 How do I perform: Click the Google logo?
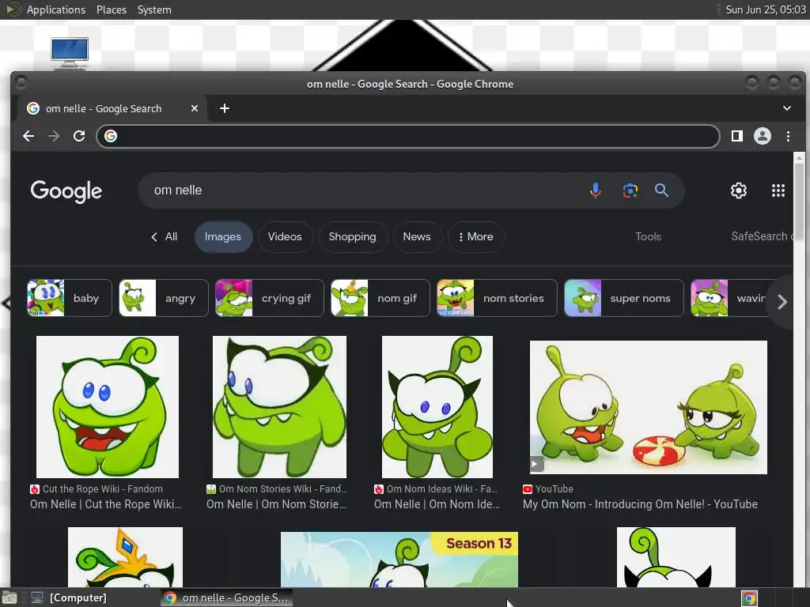(66, 191)
